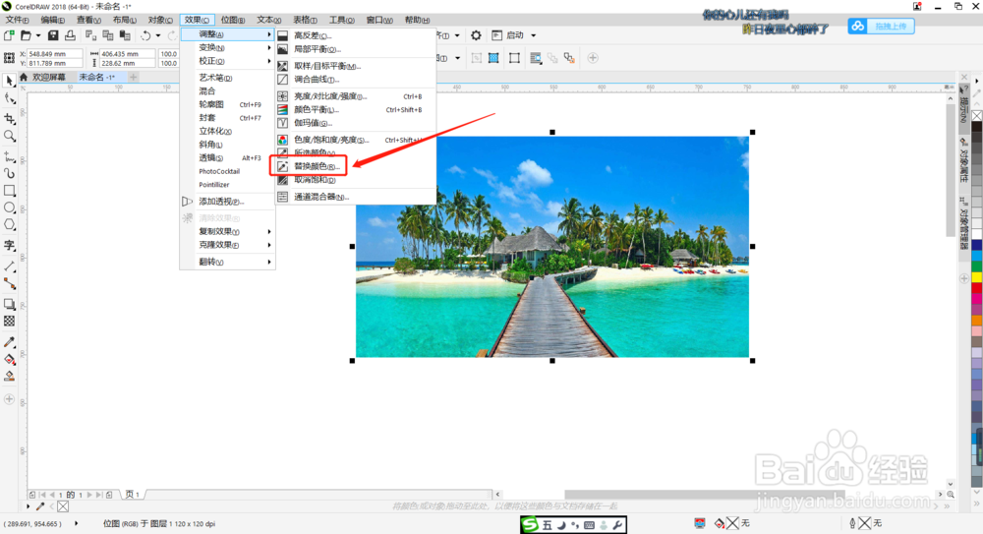Select the Crop tool

click(x=10, y=118)
